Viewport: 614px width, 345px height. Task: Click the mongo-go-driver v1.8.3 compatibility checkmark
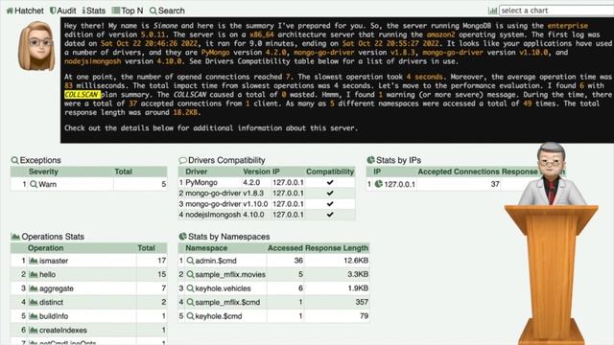[x=330, y=193]
